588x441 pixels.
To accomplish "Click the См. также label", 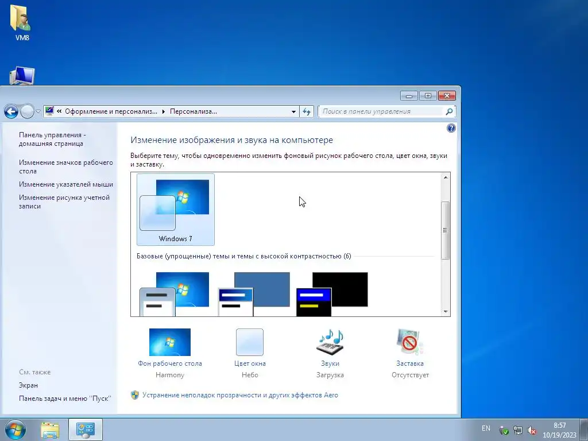I will click(35, 372).
